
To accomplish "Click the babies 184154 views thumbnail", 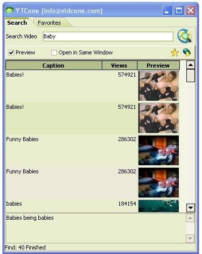I will pos(159,206).
